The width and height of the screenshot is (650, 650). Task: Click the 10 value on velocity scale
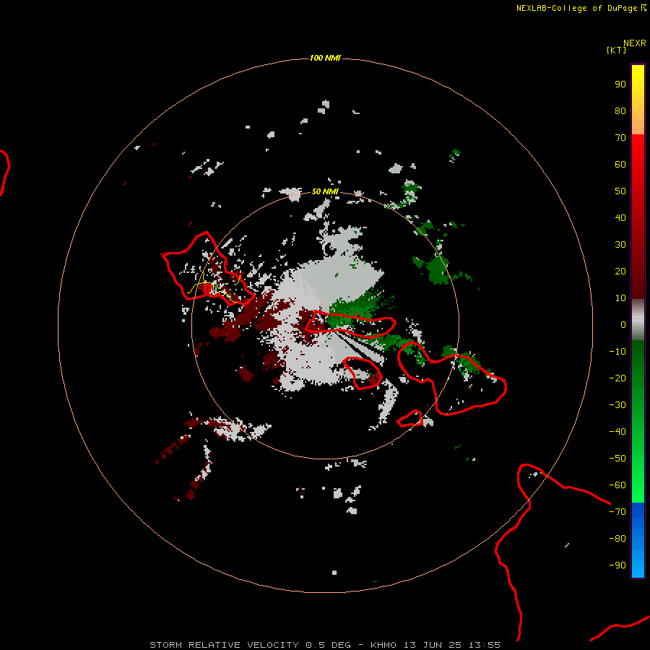click(620, 298)
